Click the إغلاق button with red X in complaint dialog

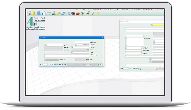(64, 65)
